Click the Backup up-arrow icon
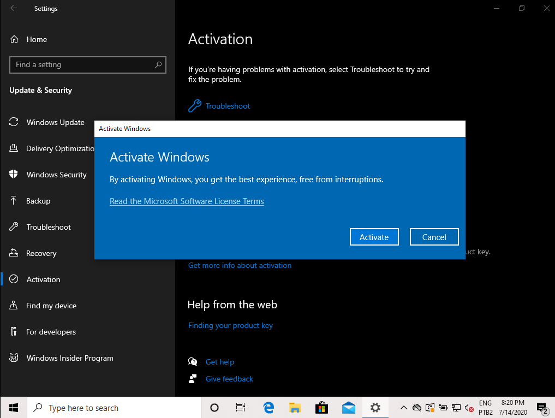Image resolution: width=555 pixels, height=418 pixels. [14, 200]
